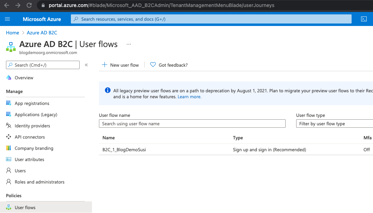Image resolution: width=373 pixels, height=213 pixels.
Task: Collapse the sidebar menu with double chevron
Action: 86,65
